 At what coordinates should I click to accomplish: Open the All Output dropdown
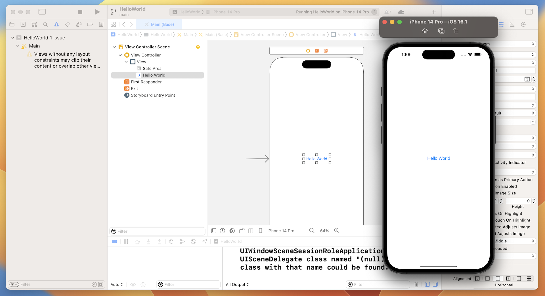[237, 284]
